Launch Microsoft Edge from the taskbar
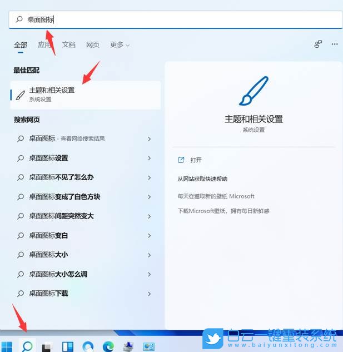The width and height of the screenshot is (343, 352). pyautogui.click(x=108, y=346)
